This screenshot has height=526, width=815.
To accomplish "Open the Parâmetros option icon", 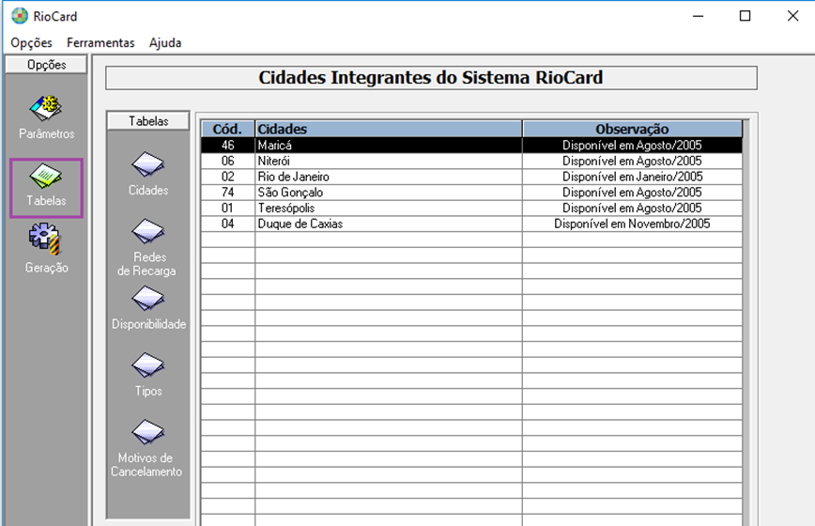I will point(46,108).
